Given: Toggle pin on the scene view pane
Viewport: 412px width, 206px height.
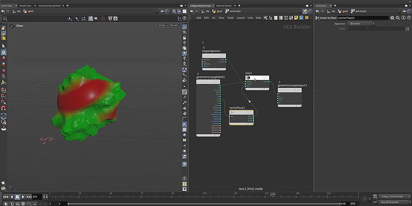Looking at the screenshot, I should click(x=162, y=11).
